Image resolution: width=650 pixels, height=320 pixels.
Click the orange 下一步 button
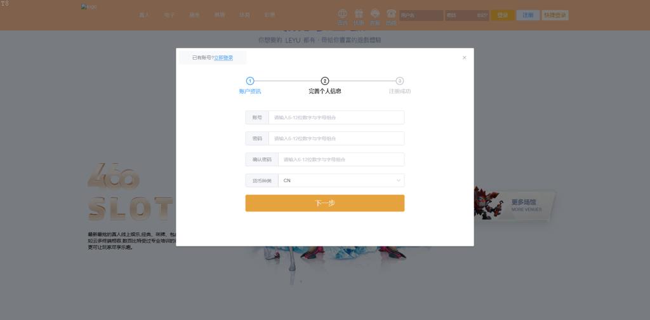325,203
